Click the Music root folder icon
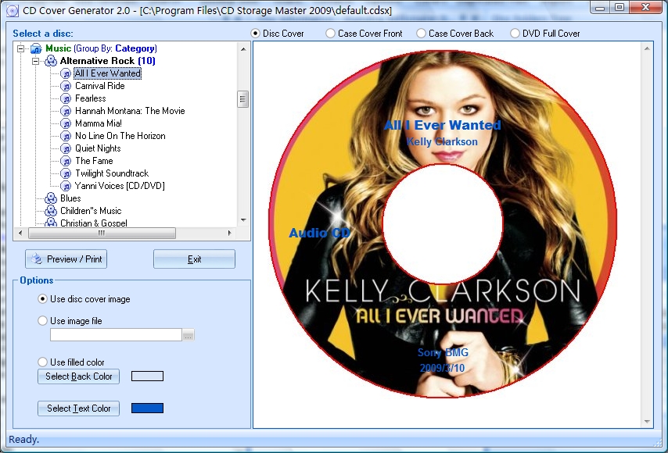The height and width of the screenshot is (453, 668). [36, 48]
